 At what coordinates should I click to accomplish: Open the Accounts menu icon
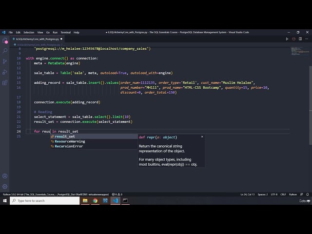(5, 176)
